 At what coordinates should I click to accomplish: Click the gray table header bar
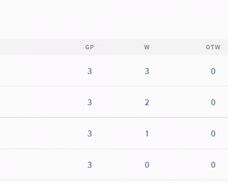(114, 47)
